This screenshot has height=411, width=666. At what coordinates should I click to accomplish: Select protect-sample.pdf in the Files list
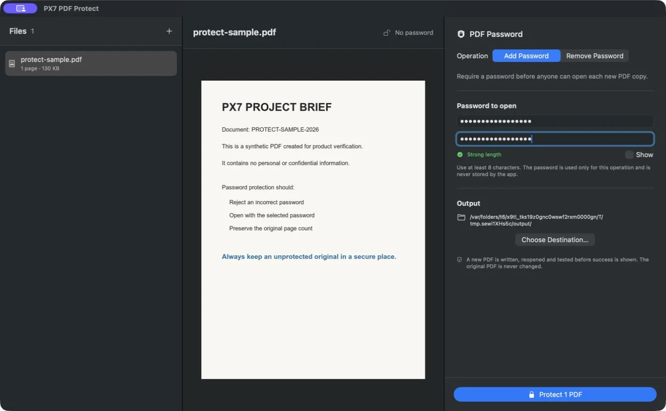[91, 63]
